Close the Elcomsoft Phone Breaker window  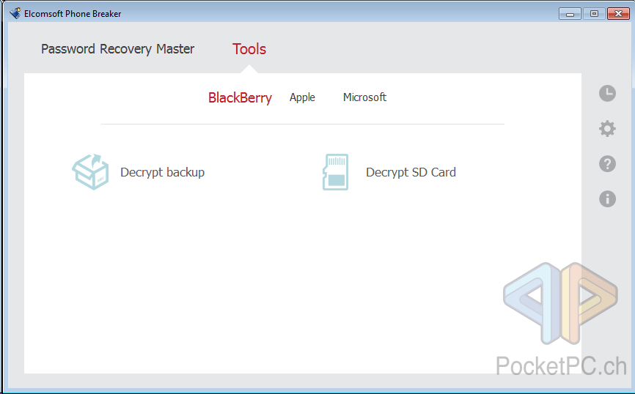618,14
